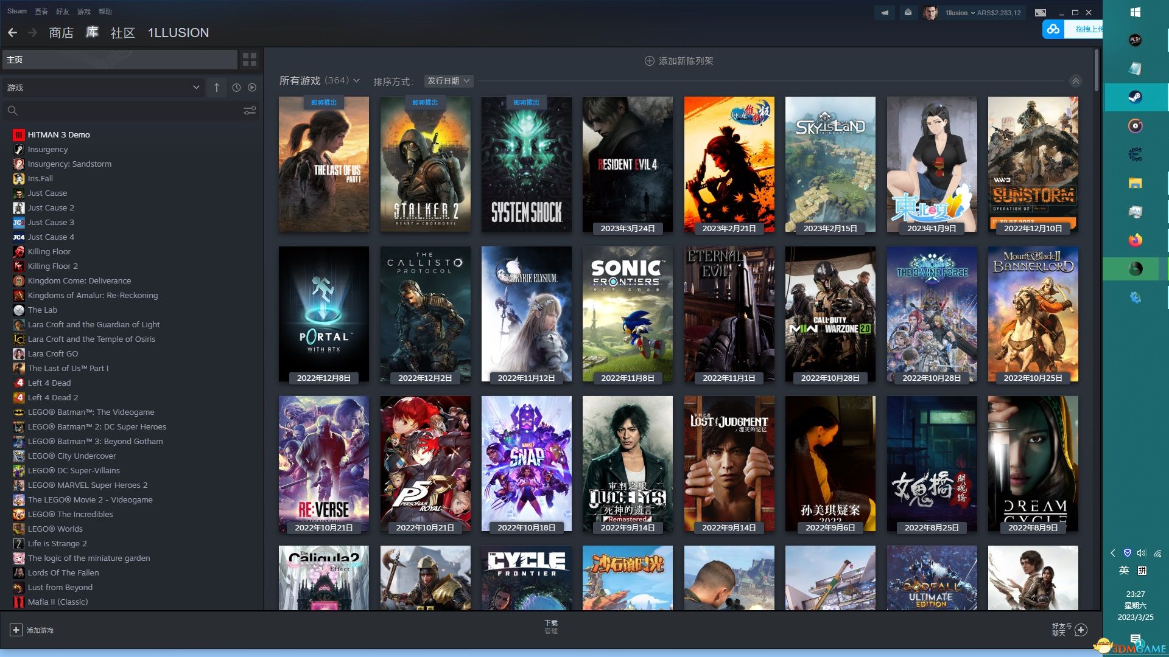Toggle volume icon in system tray

[1141, 553]
